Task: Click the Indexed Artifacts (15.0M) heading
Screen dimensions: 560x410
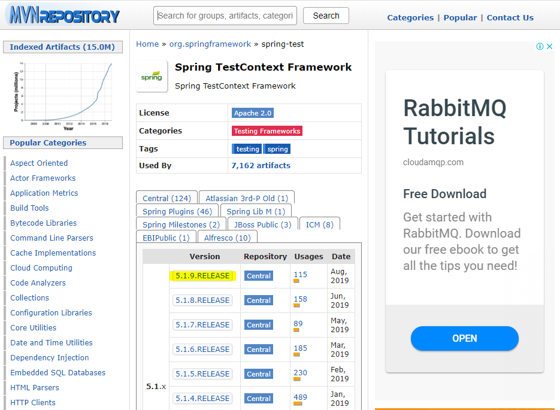Action: click(x=62, y=47)
